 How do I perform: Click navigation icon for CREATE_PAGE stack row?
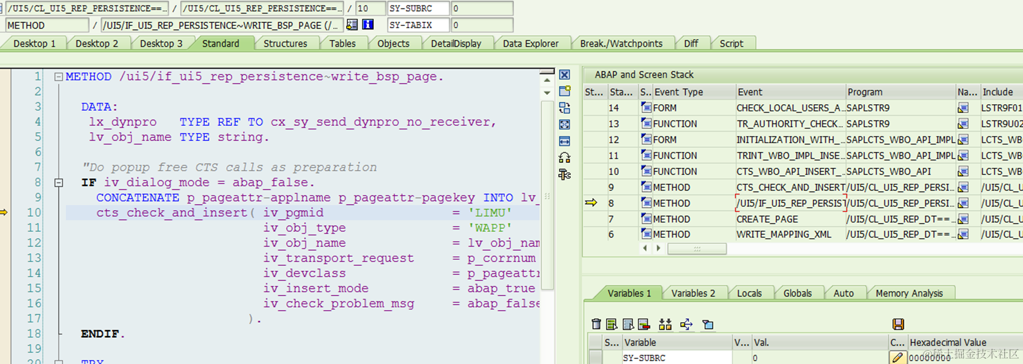963,219
